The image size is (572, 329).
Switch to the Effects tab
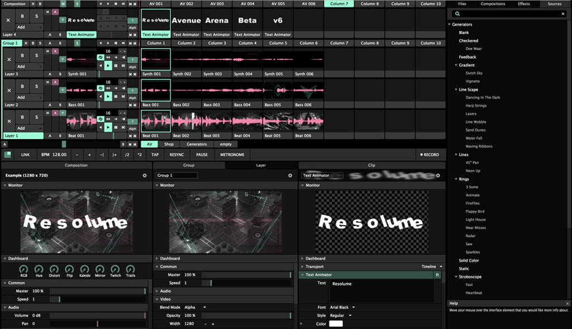(524, 4)
